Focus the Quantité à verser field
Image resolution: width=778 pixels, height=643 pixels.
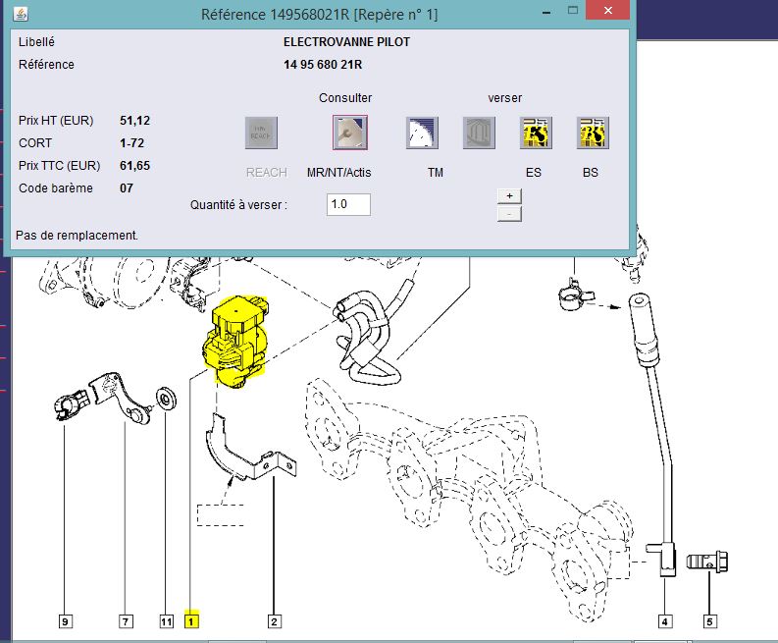tap(348, 204)
